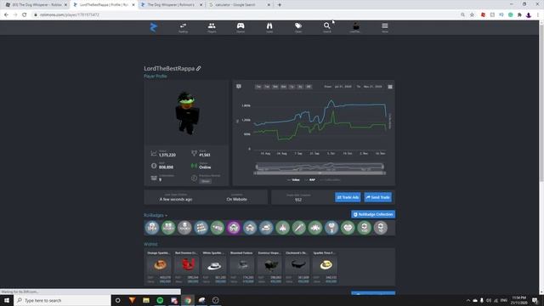Open the Games nav icon with the controller
This screenshot has width=544, height=306.
(x=241, y=28)
